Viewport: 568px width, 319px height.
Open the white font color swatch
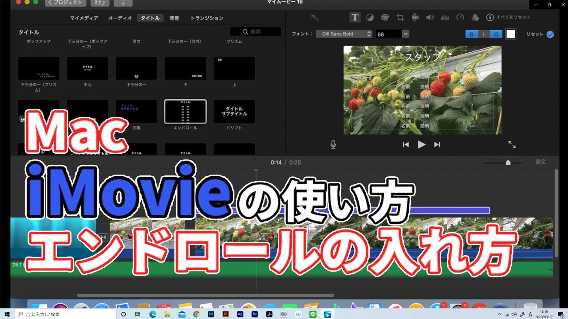pyautogui.click(x=511, y=34)
